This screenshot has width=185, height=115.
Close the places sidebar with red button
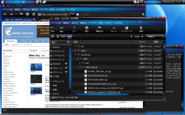pyautogui.click(x=68, y=42)
